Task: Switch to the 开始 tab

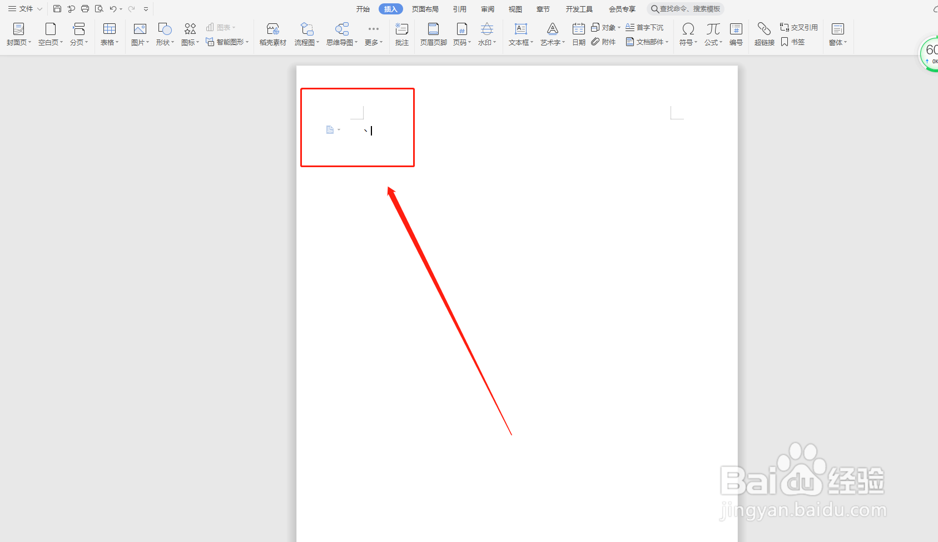Action: [x=363, y=9]
